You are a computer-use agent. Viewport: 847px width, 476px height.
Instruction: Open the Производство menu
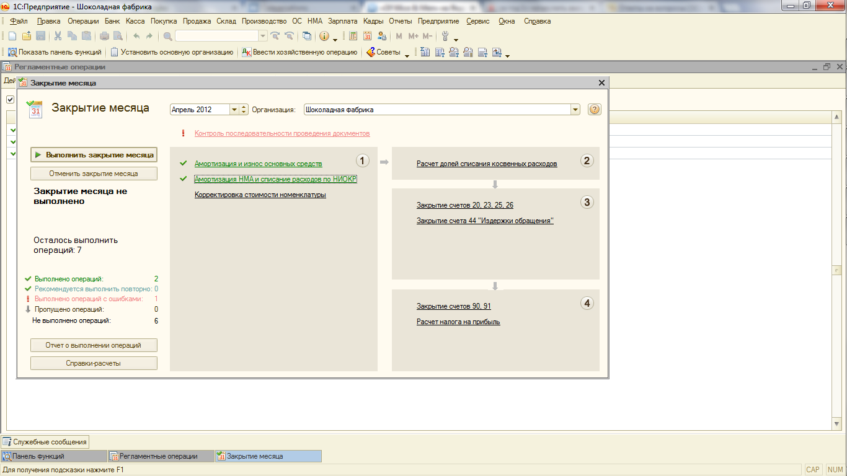(x=264, y=21)
